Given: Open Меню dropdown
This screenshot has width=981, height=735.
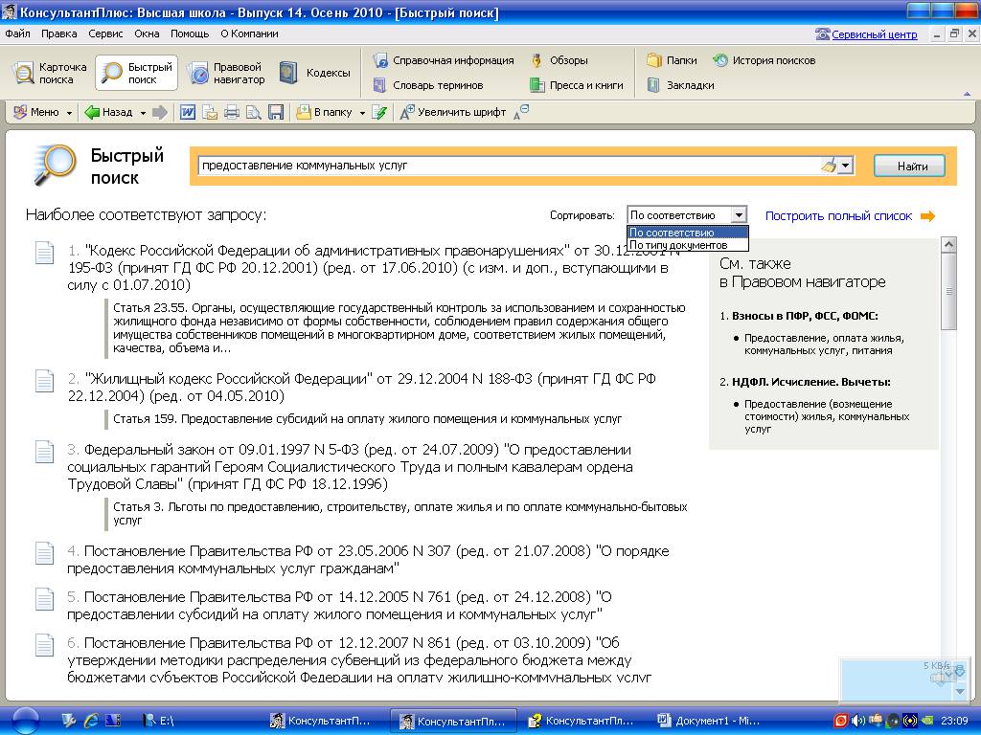Looking at the screenshot, I should 42,113.
